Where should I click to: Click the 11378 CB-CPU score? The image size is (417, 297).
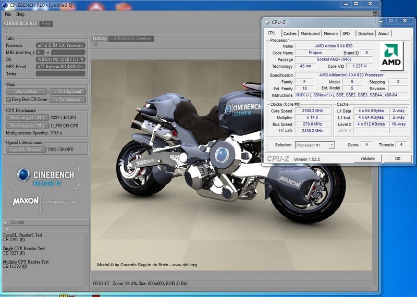[63, 126]
